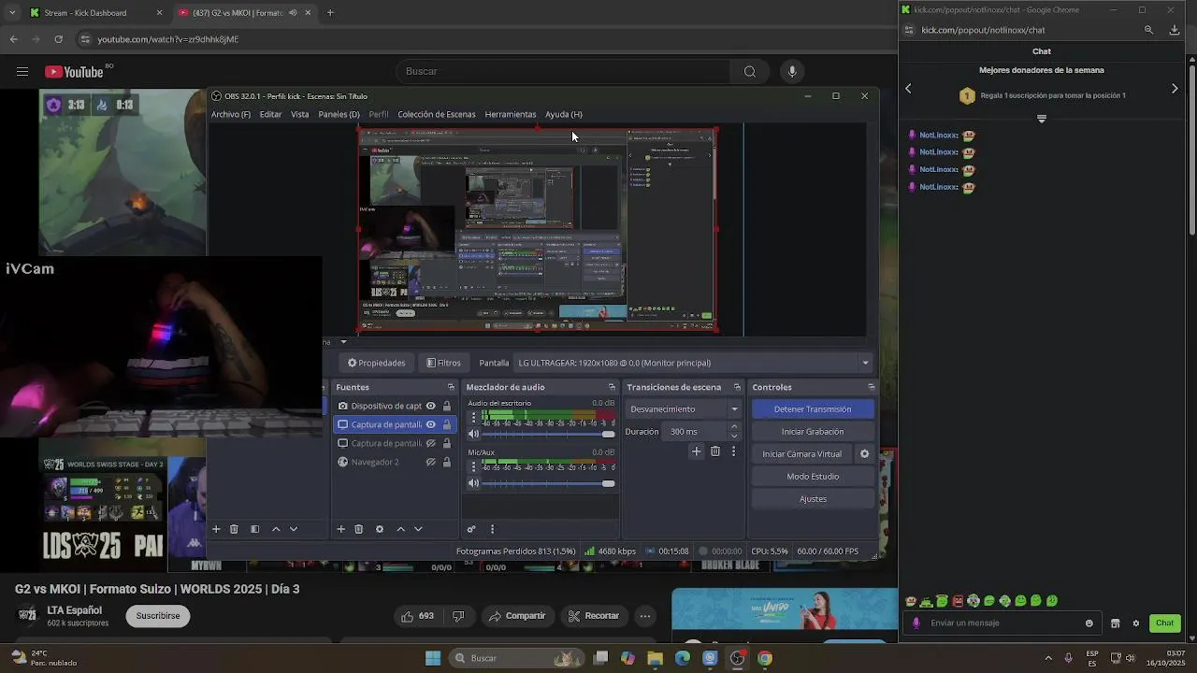Collapse Kick top donors banner
The image size is (1197, 673).
pos(1042,119)
